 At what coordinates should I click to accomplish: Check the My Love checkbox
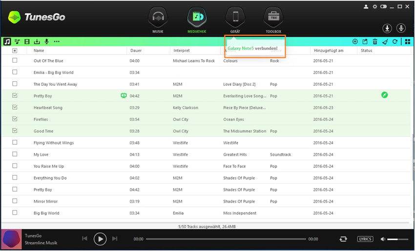coord(15,154)
